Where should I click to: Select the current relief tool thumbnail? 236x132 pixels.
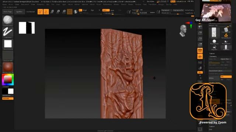click(x=214, y=33)
